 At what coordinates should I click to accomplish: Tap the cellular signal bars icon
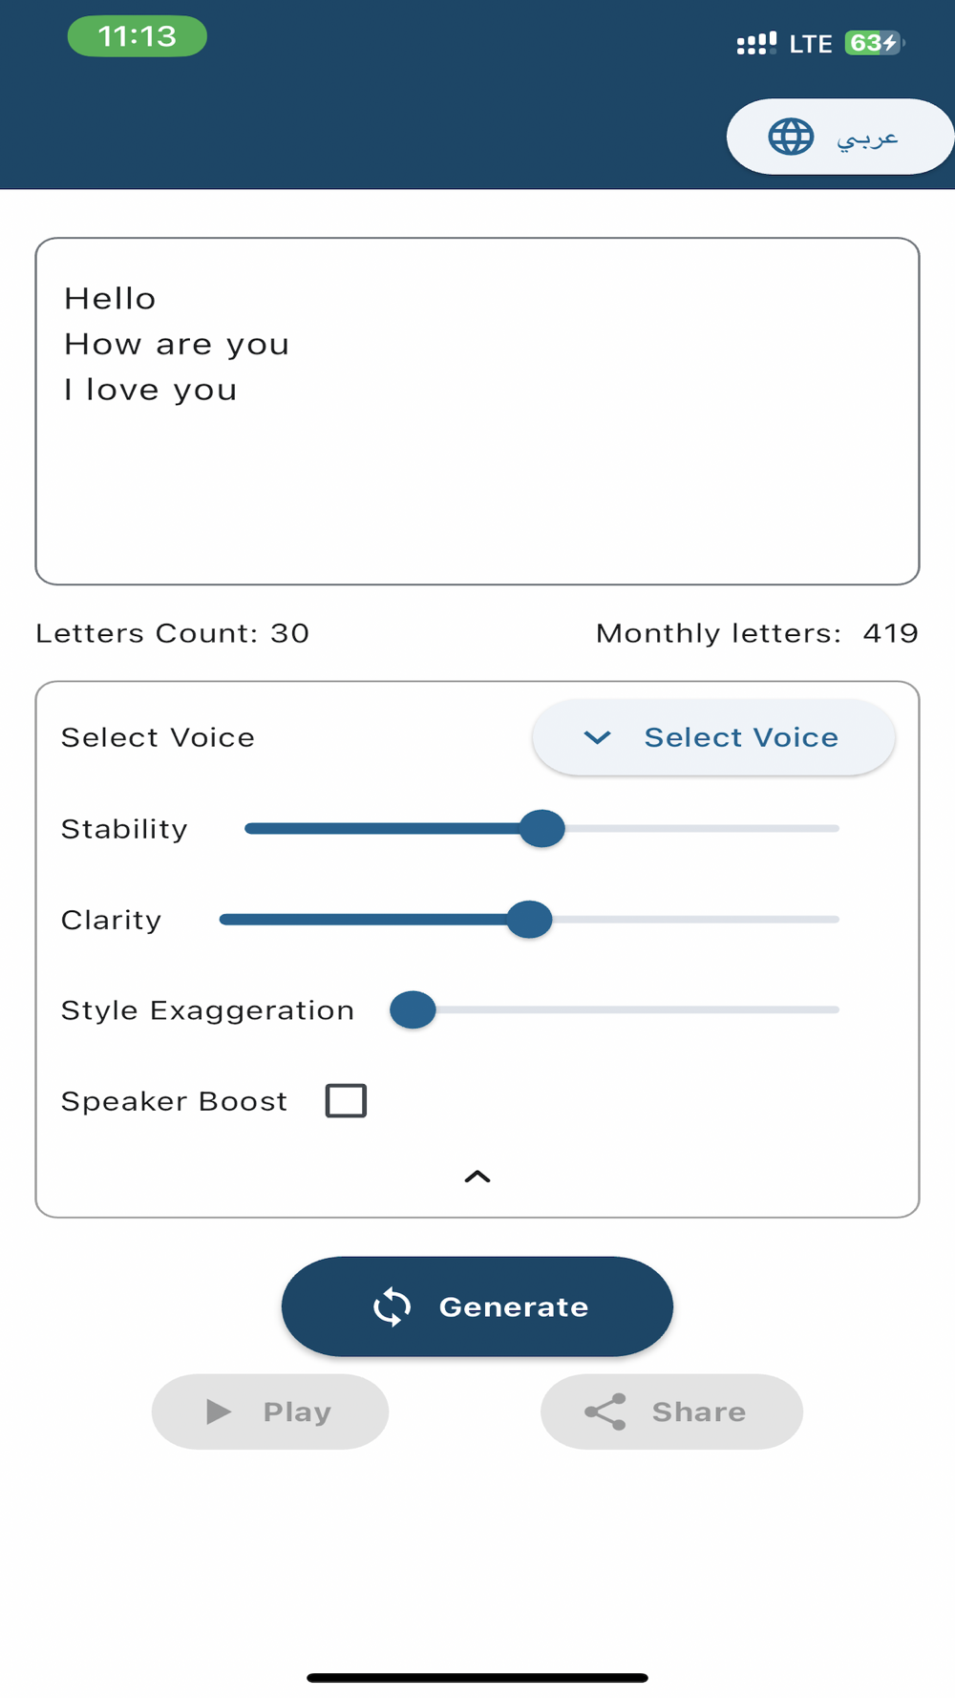(756, 43)
